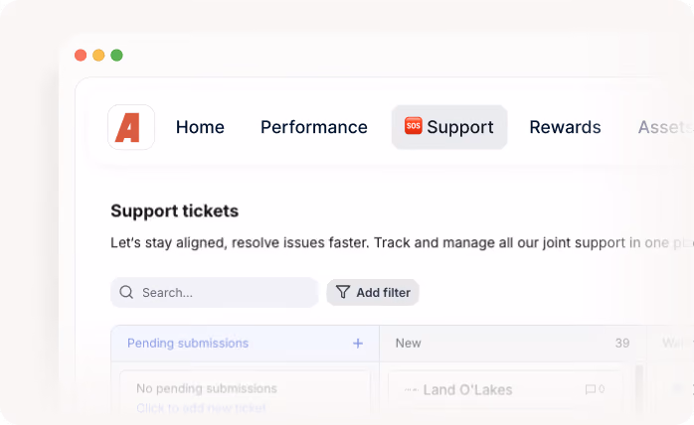The height and width of the screenshot is (425, 694).
Task: Click the New column header
Action: (x=512, y=344)
